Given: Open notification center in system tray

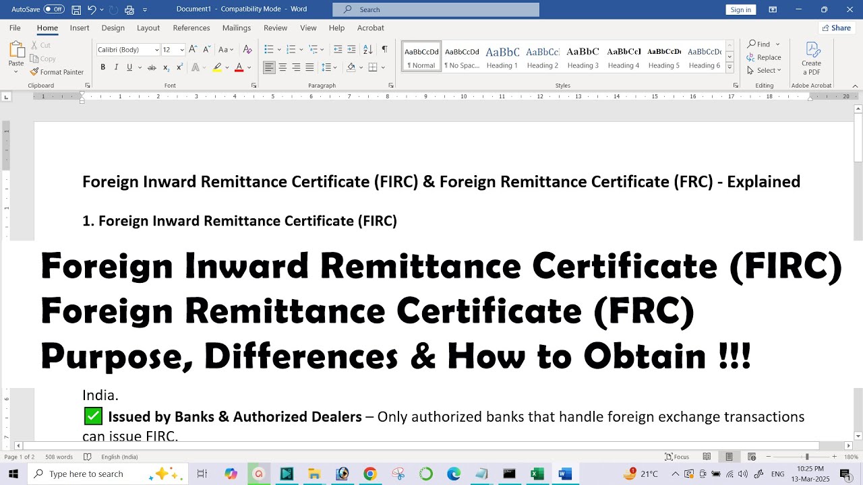Looking at the screenshot, I should [x=845, y=474].
